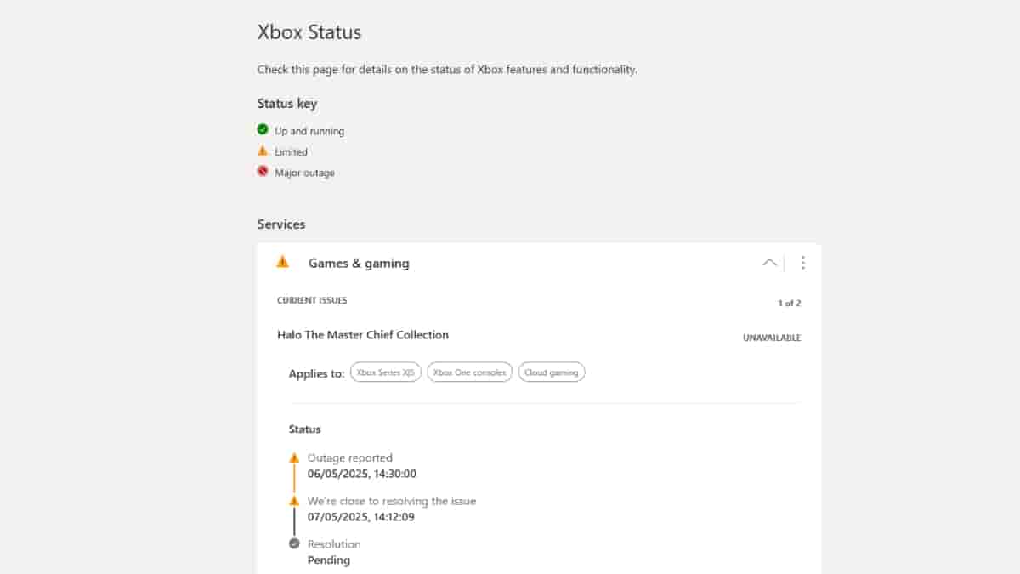
Task: Click the UNAVAILABLE status label
Action: pos(772,338)
